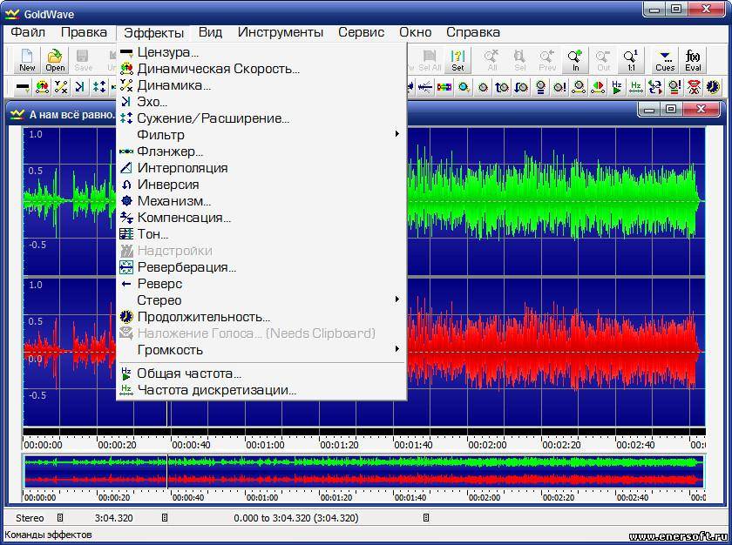Open the Файл menu
Image resolution: width=732 pixels, height=545 pixels.
(x=28, y=32)
